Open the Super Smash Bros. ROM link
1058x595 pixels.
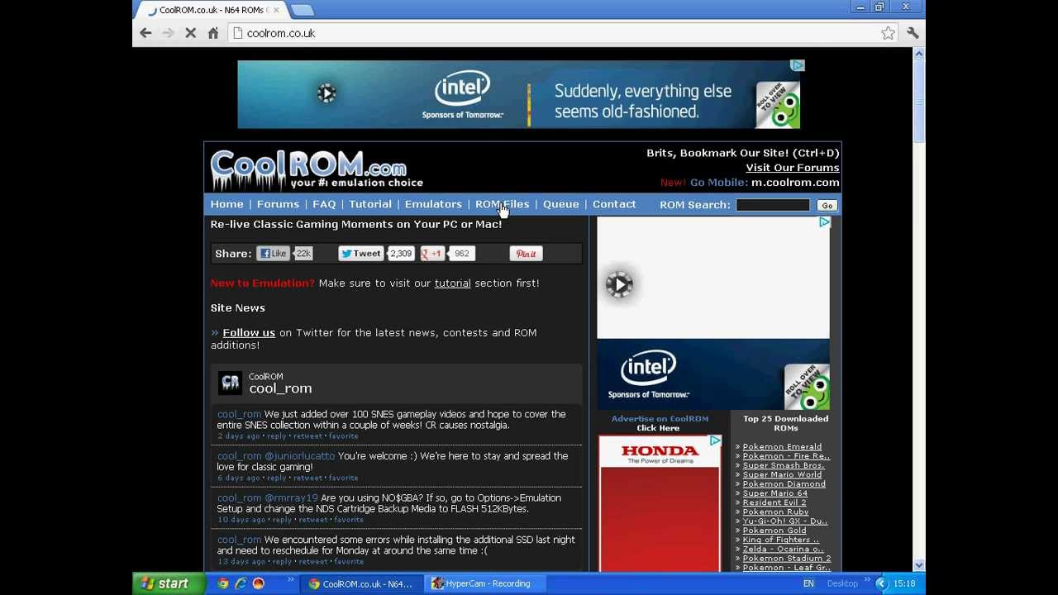tap(784, 465)
